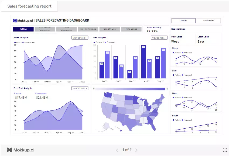The width and height of the screenshot is (229, 156).
Task: Toggle the Forecasted view button
Action: coord(209,20)
